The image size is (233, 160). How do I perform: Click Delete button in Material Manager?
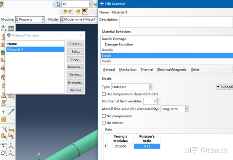(x=76, y=75)
